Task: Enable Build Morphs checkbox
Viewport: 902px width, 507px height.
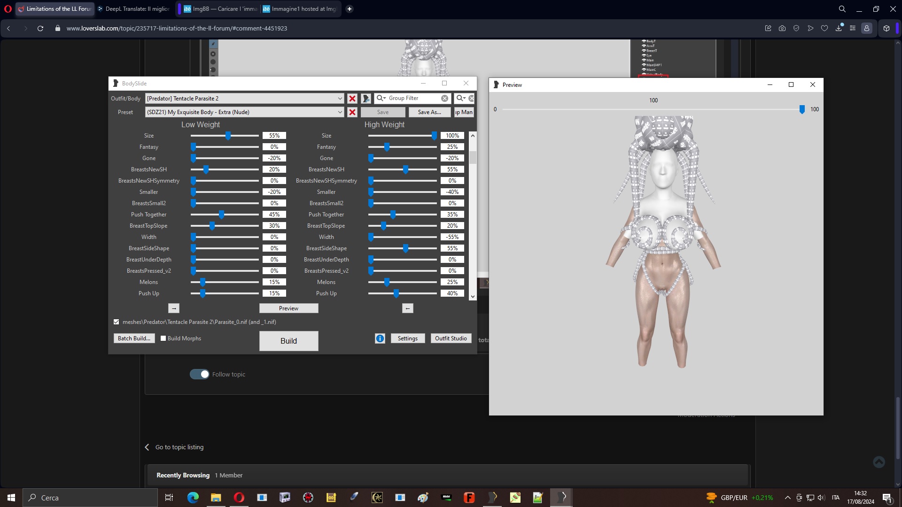Action: coord(163,338)
